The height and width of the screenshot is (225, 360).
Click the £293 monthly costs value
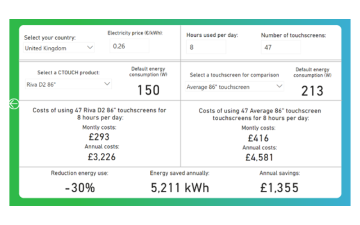point(99,137)
